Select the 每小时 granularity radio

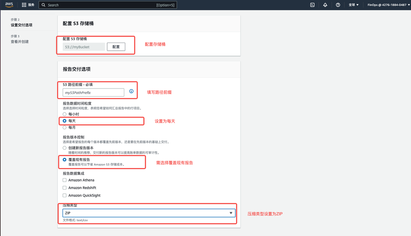(x=65, y=114)
